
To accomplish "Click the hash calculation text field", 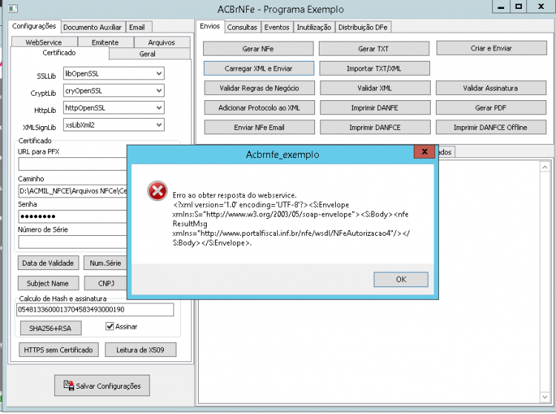I will pyautogui.click(x=96, y=309).
